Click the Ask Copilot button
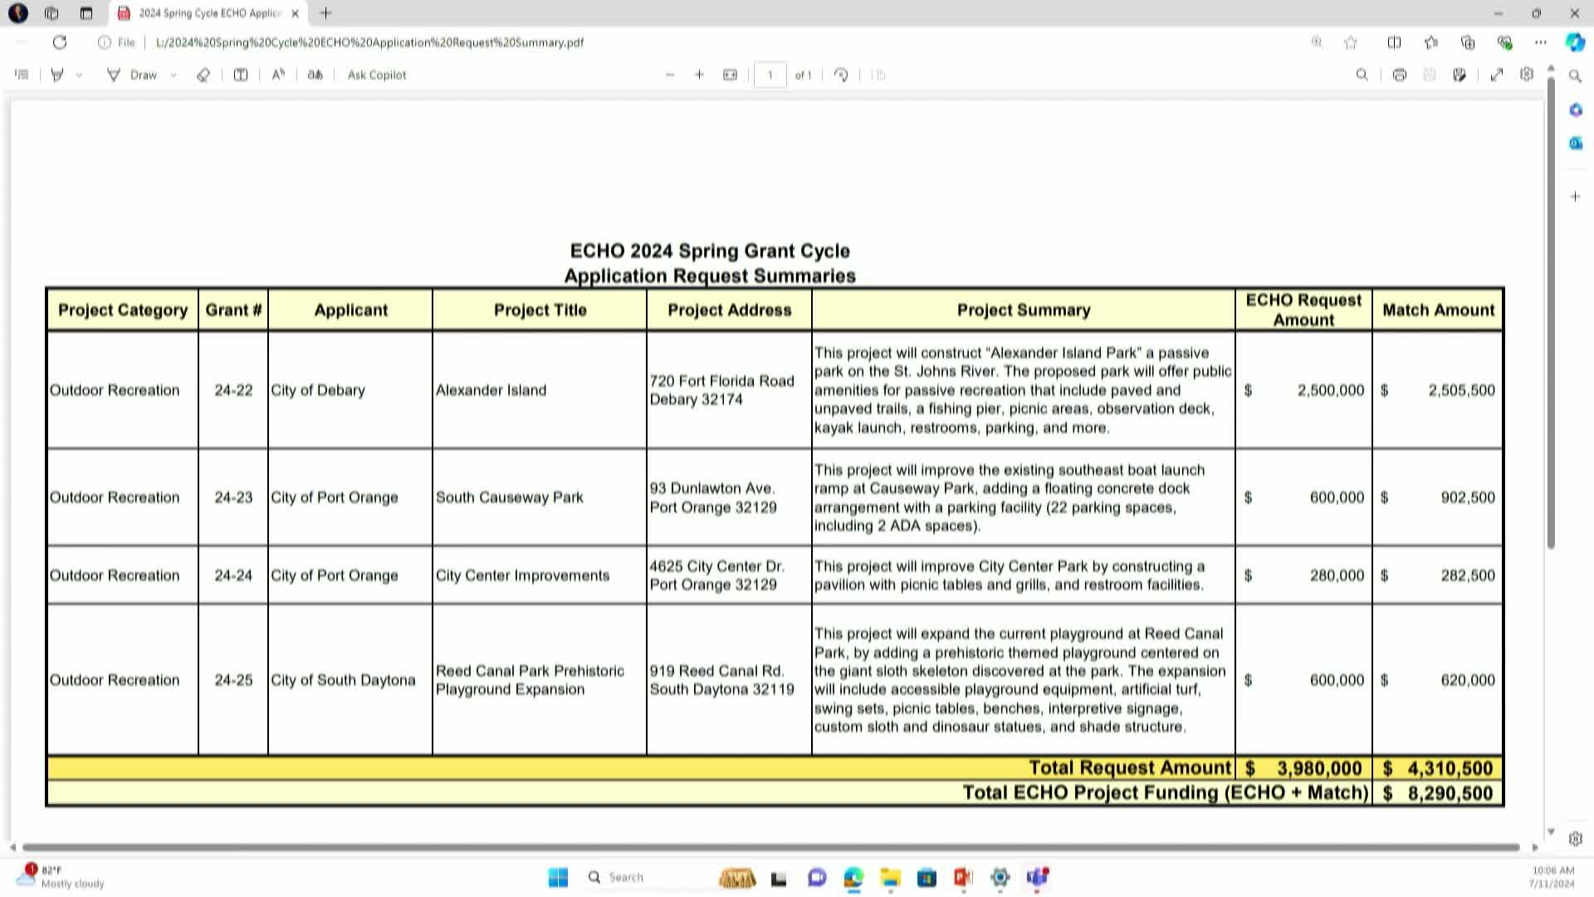The image size is (1594, 897). [x=377, y=75]
